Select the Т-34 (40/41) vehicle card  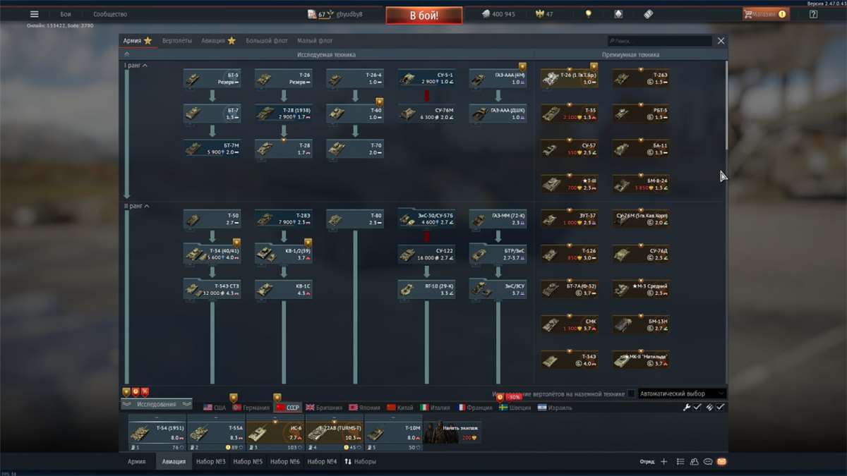[x=212, y=253]
